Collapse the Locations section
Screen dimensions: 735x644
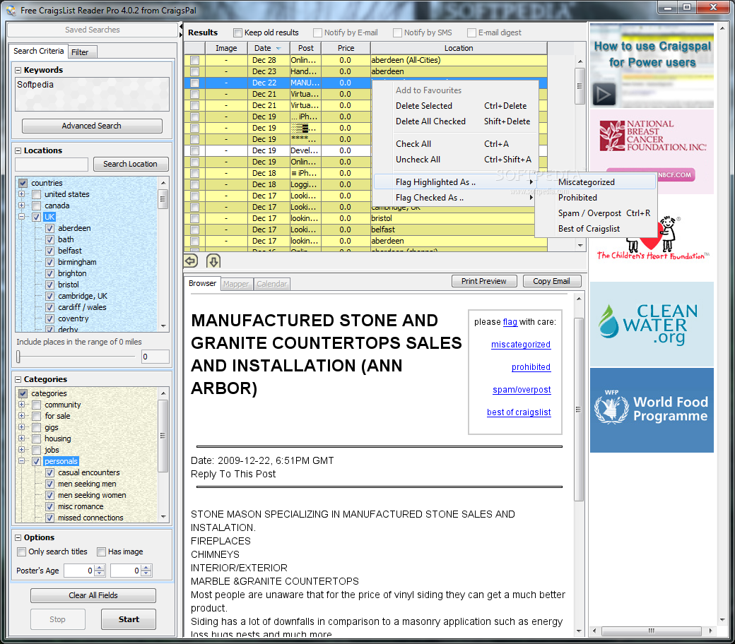point(18,151)
